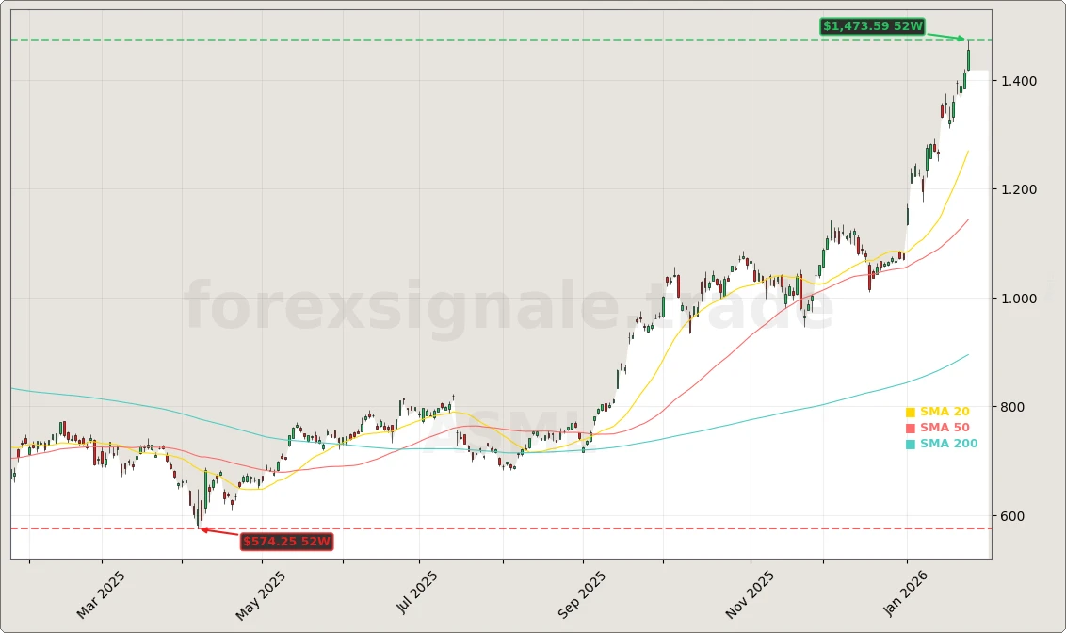1066x633 pixels.
Task: Select the yellow SMA 20 color swatch
Action: click(911, 410)
